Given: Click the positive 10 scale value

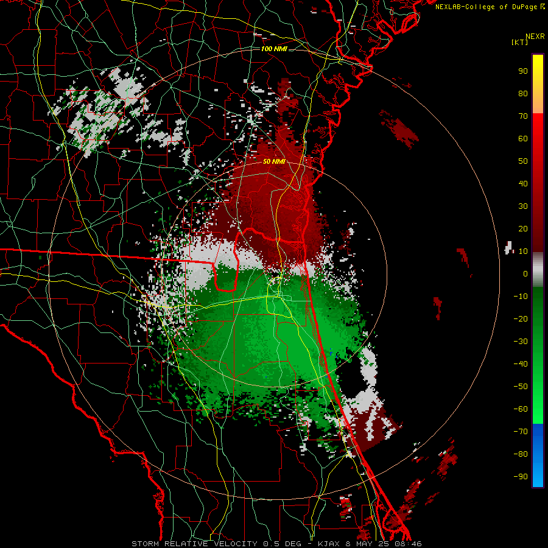Looking at the screenshot, I should (523, 251).
